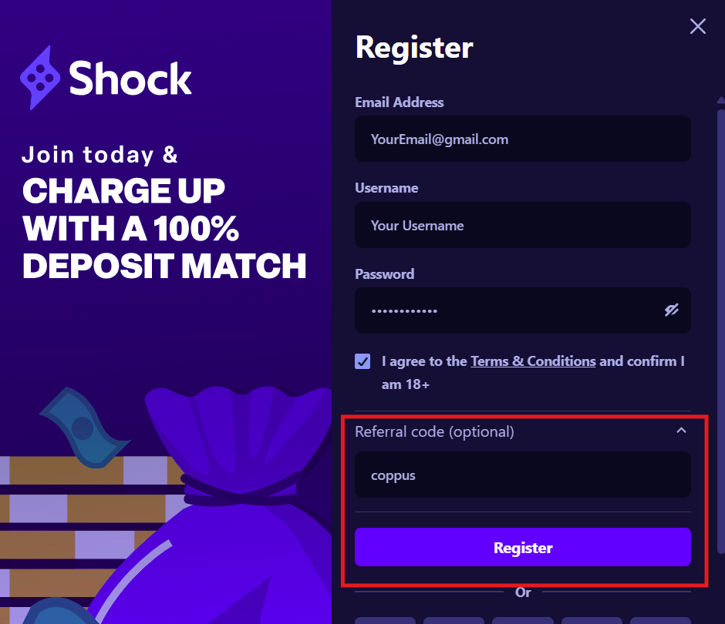Screen dimensions: 725x624
Task: Uncheck the Terms & Conditions agreement checkbox
Action: tap(362, 361)
